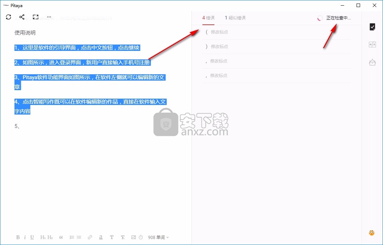The height and width of the screenshot is (245, 383).
Task: Open the three-dot more menu
Action: pos(49,17)
